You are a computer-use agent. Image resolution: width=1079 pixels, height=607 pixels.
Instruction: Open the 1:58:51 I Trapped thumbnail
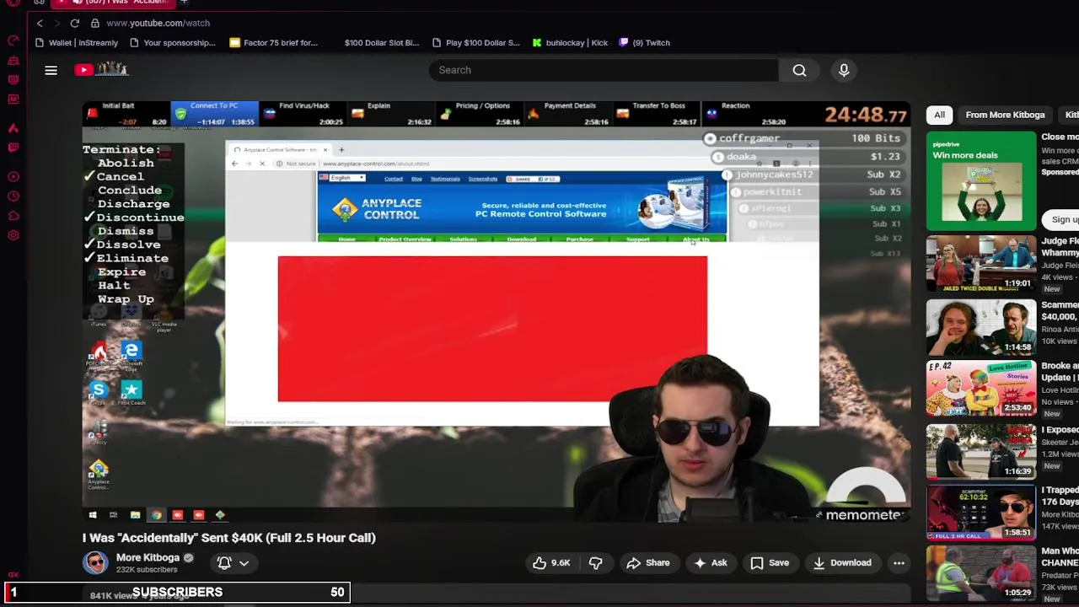pyautogui.click(x=981, y=513)
